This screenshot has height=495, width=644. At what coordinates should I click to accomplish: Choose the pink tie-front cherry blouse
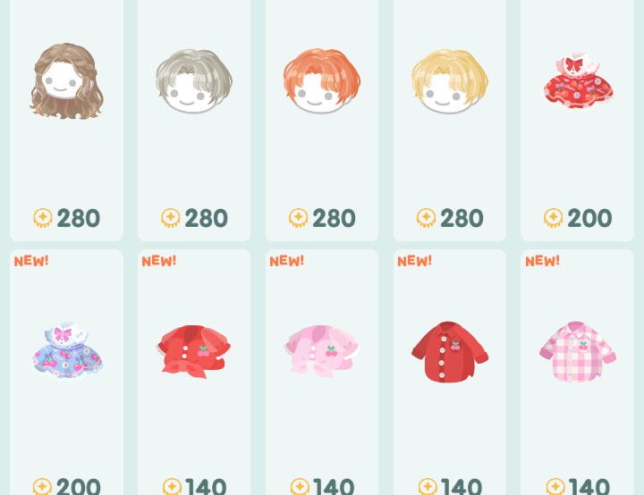coord(322,351)
